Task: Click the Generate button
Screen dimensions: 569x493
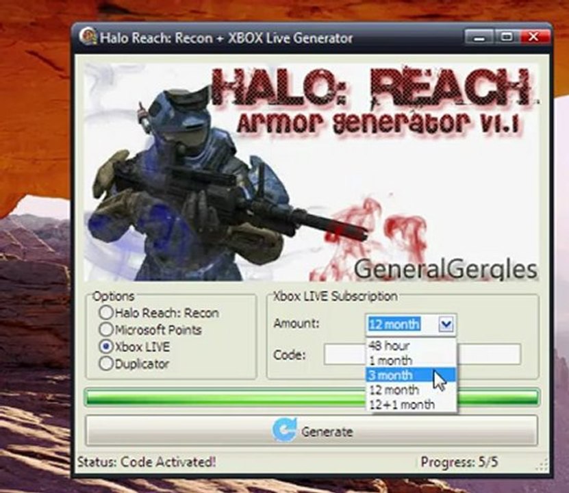Action: 312,431
